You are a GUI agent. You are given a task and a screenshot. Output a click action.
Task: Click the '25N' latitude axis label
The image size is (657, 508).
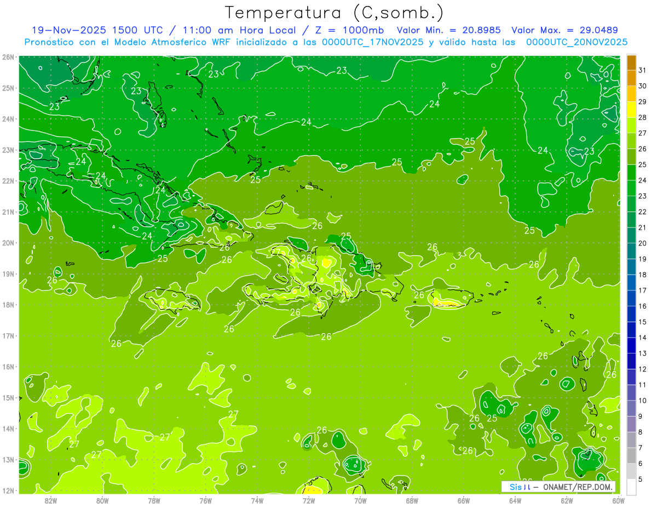8,88
